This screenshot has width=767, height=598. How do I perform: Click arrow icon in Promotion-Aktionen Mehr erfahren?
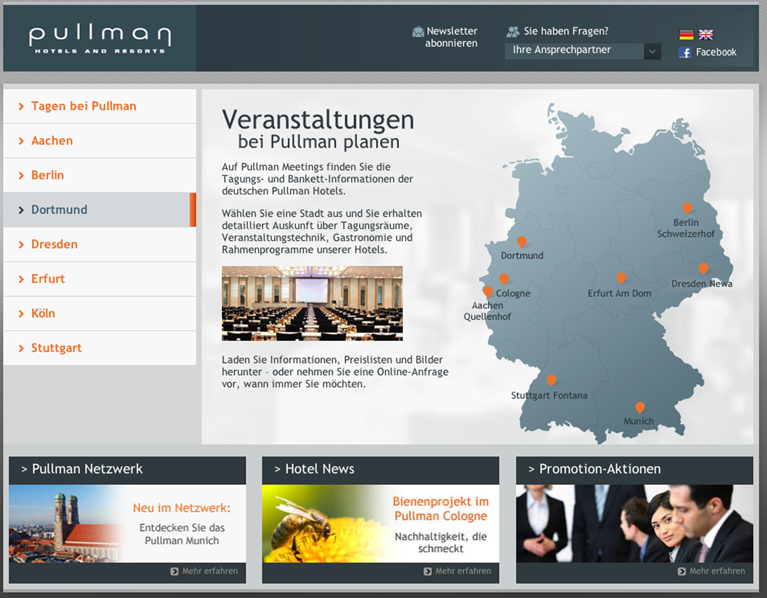point(681,571)
